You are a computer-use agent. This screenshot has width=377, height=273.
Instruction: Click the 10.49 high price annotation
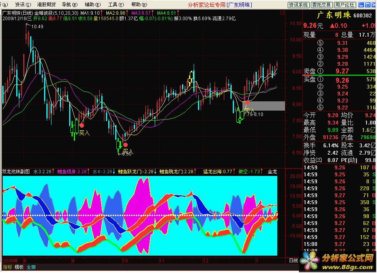(x=37, y=26)
